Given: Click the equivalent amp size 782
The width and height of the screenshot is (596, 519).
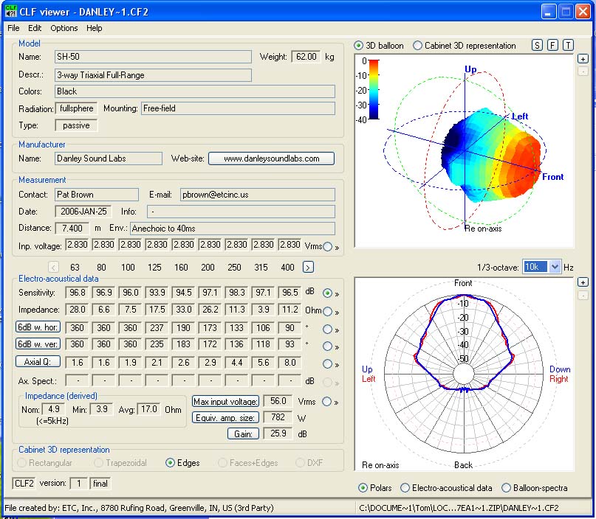Looking at the screenshot, I should (278, 417).
